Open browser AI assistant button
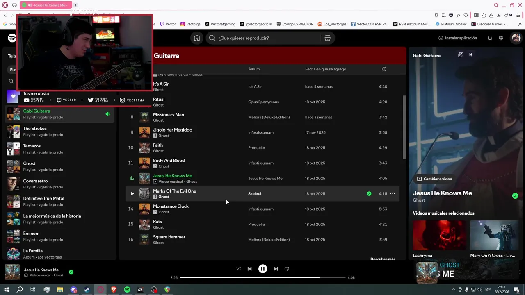The image size is (525, 295). (x=509, y=15)
